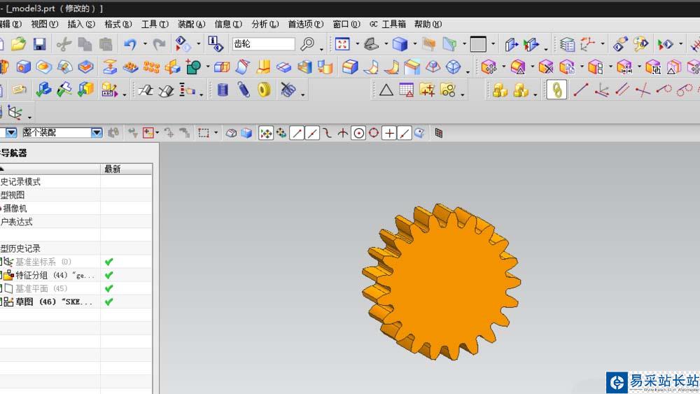The height and width of the screenshot is (394, 700).
Task: Select the Extrude feature icon
Action: click(109, 67)
